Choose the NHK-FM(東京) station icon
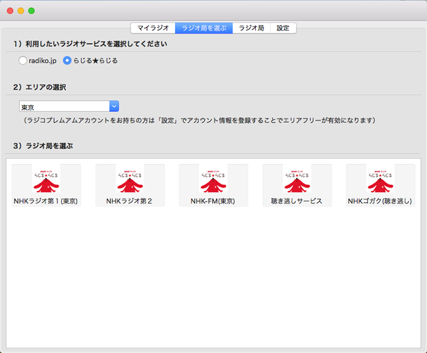The width and height of the screenshot is (427, 353). (x=213, y=178)
